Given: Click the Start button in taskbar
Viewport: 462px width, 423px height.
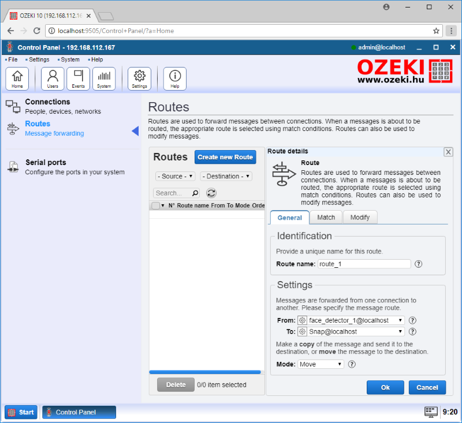Looking at the screenshot, I should click(21, 412).
